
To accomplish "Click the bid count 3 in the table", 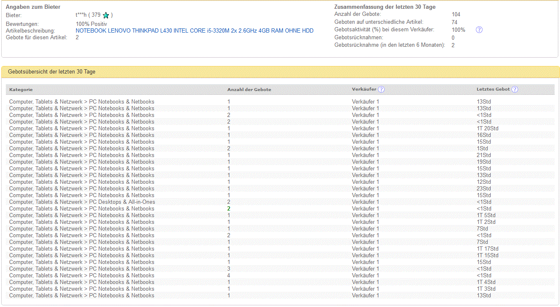I will coord(229,269).
